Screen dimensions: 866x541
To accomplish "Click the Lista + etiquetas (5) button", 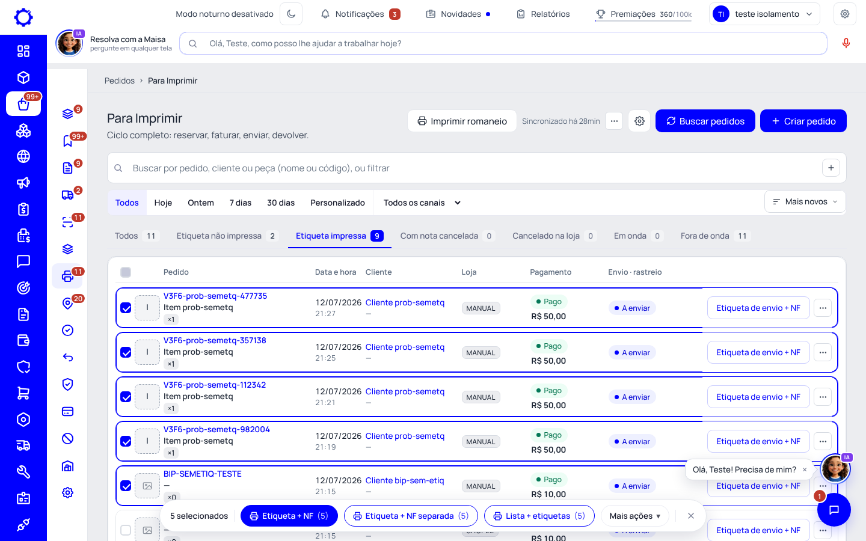I will (x=539, y=516).
